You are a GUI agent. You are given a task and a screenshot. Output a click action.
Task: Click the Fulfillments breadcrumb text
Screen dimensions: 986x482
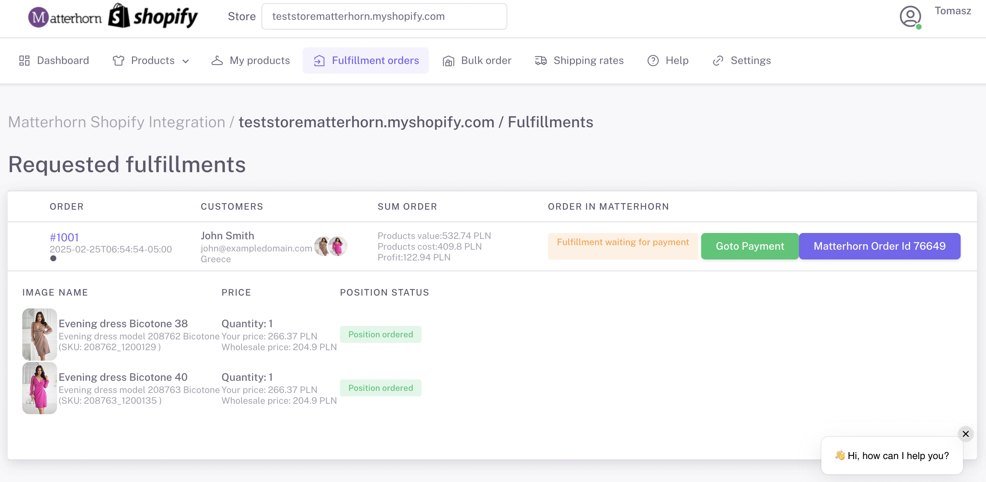pyautogui.click(x=550, y=122)
